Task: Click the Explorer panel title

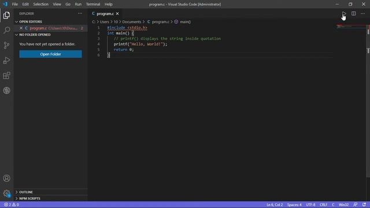Action: pos(27,14)
